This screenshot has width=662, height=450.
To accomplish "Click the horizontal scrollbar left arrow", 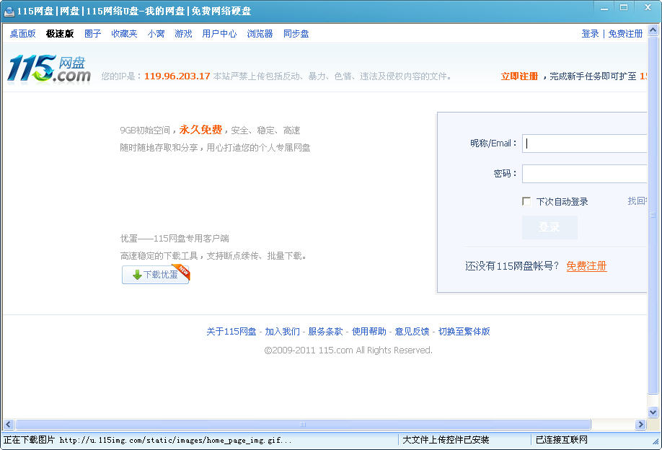I will [x=9, y=424].
